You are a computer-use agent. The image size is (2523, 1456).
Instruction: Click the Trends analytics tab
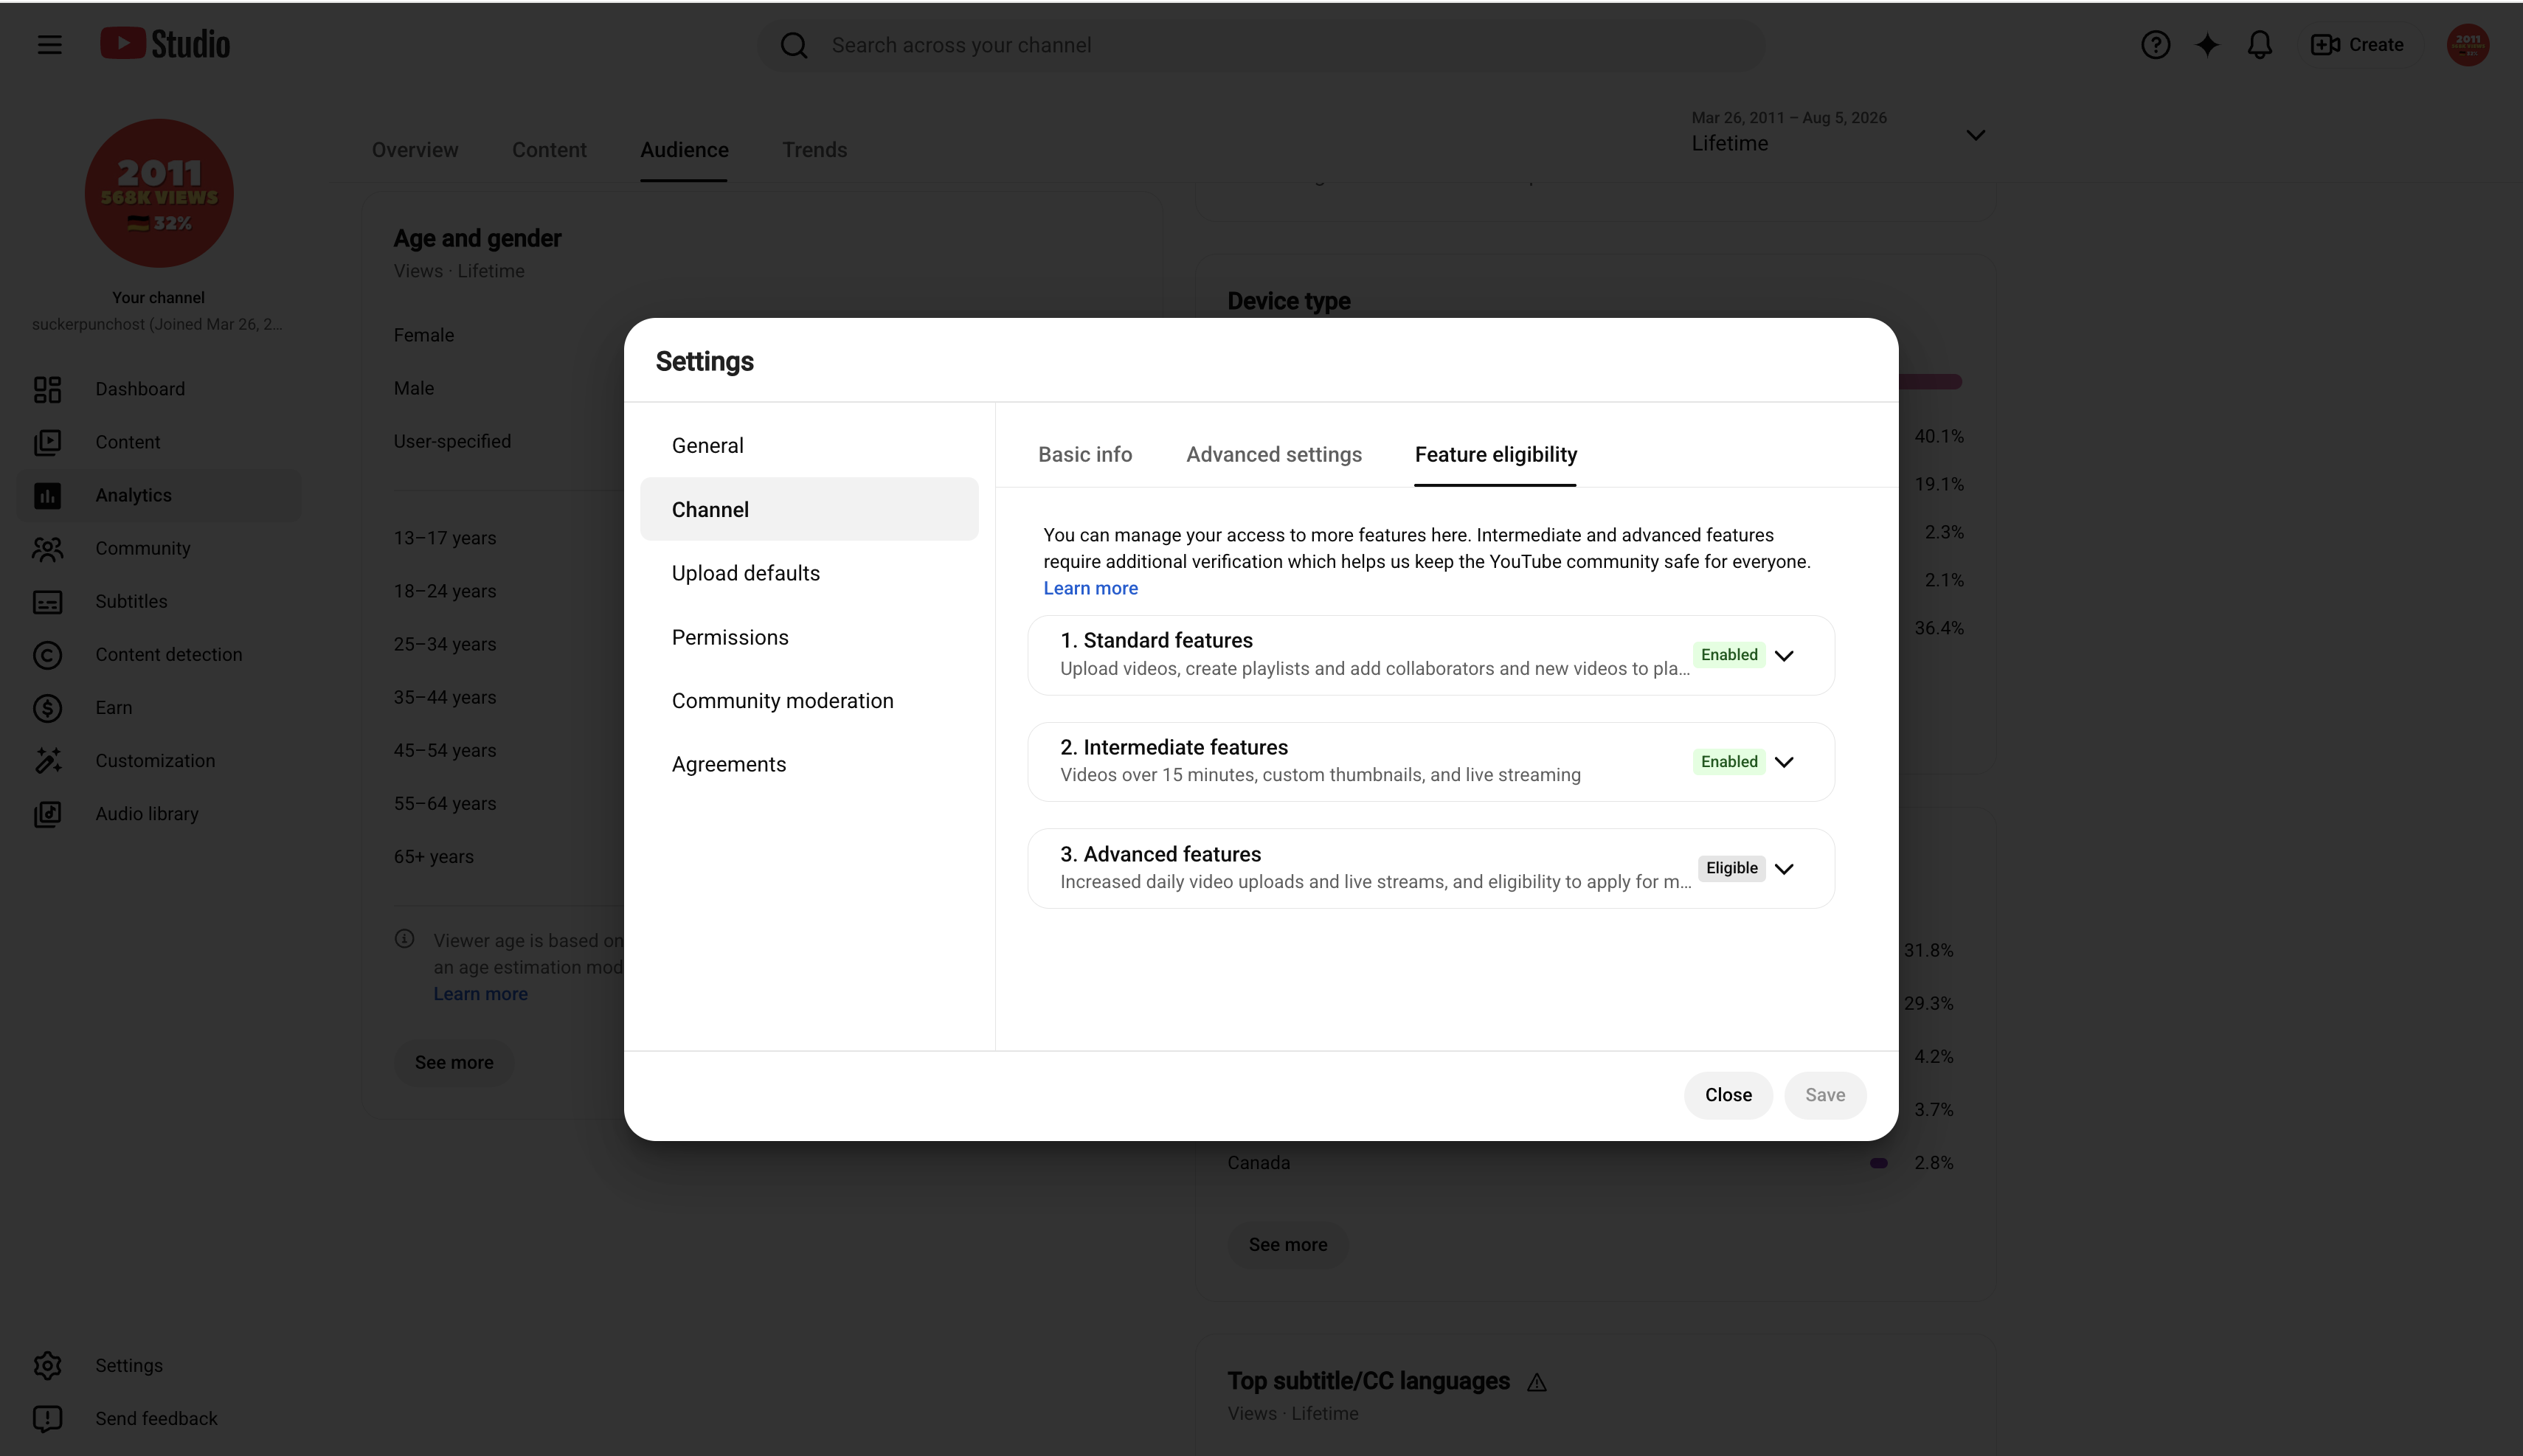[814, 150]
